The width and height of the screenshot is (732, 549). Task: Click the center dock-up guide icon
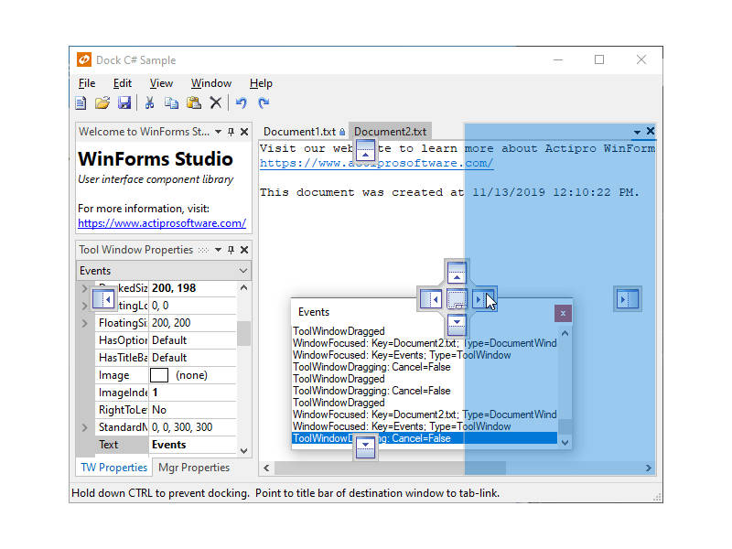point(457,273)
